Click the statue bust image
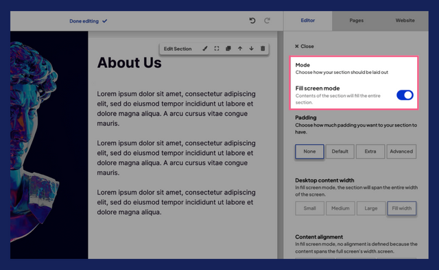 (x=34, y=141)
